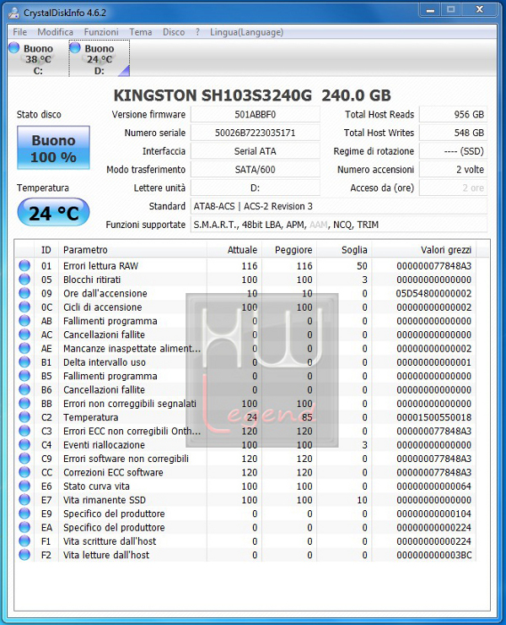Click the Total Host Reads value 956 GB
Image resolution: width=506 pixels, height=625 pixels.
(454, 114)
